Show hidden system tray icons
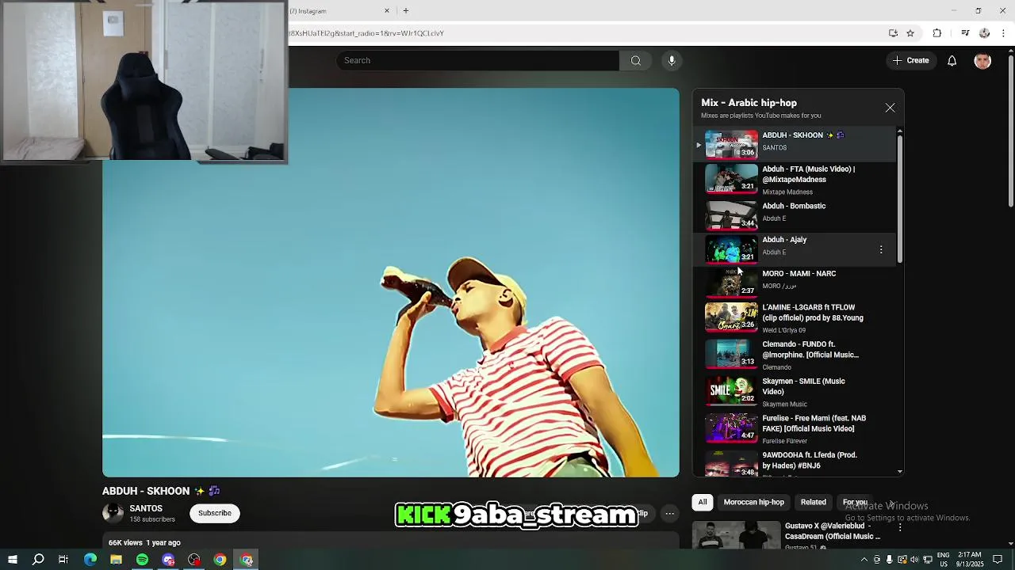Viewport: 1015px width, 570px height. 864,560
